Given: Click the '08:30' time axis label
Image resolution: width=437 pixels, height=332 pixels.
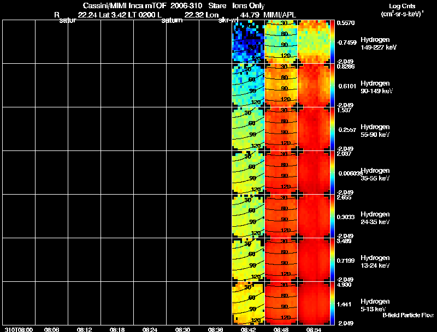Looking at the screenshot, I should pos(182,329).
